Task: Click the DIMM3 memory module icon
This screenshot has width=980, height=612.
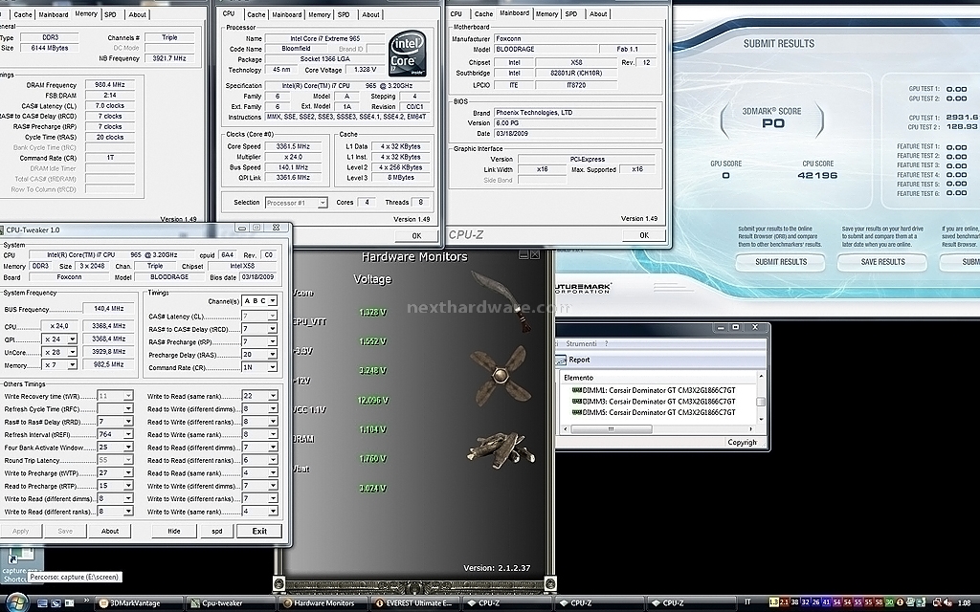Action: click(577, 402)
